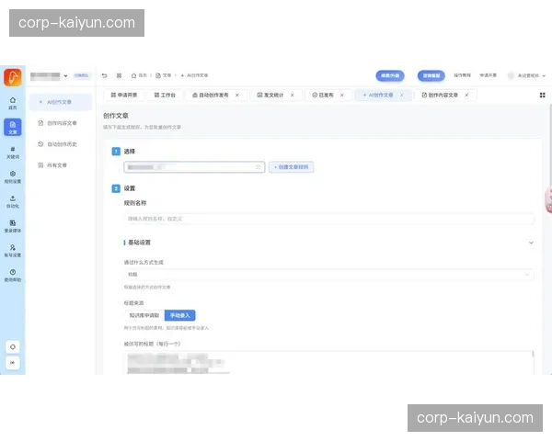Click the 创建文章规则 button

[291, 167]
